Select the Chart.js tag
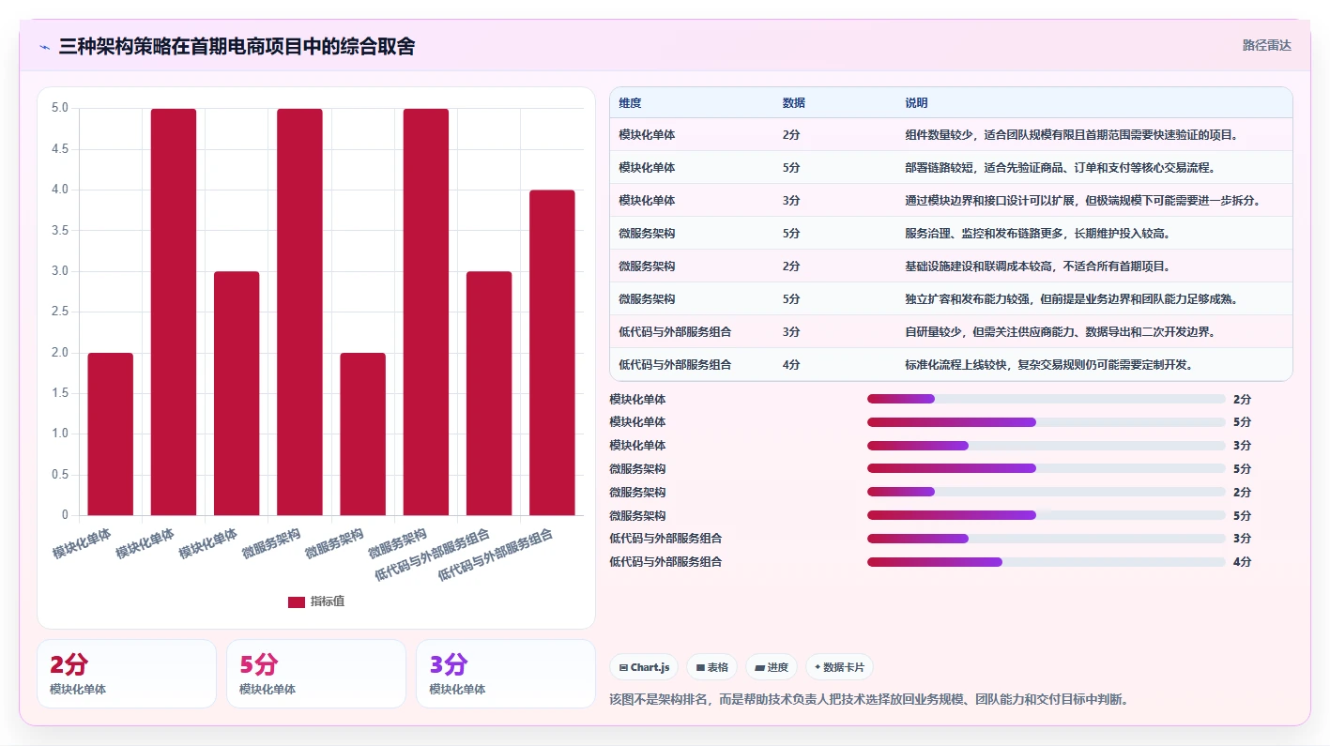1330x746 pixels. pos(645,667)
